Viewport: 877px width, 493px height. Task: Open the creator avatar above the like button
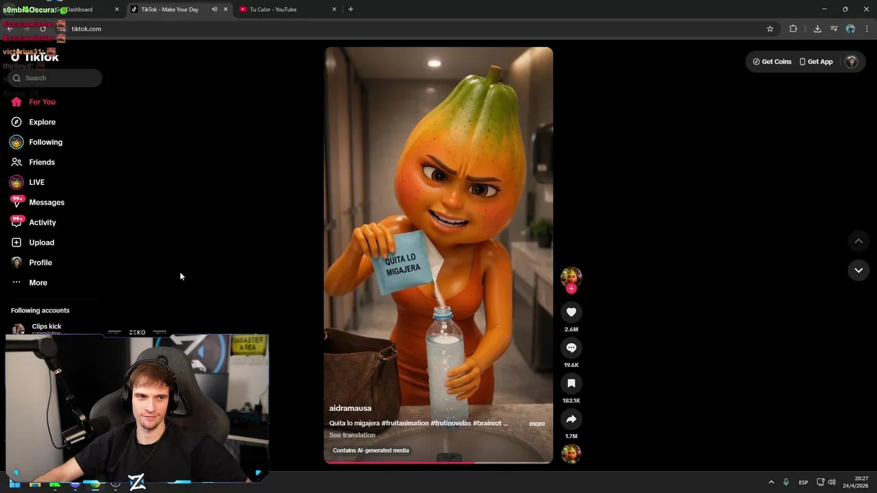pyautogui.click(x=571, y=277)
